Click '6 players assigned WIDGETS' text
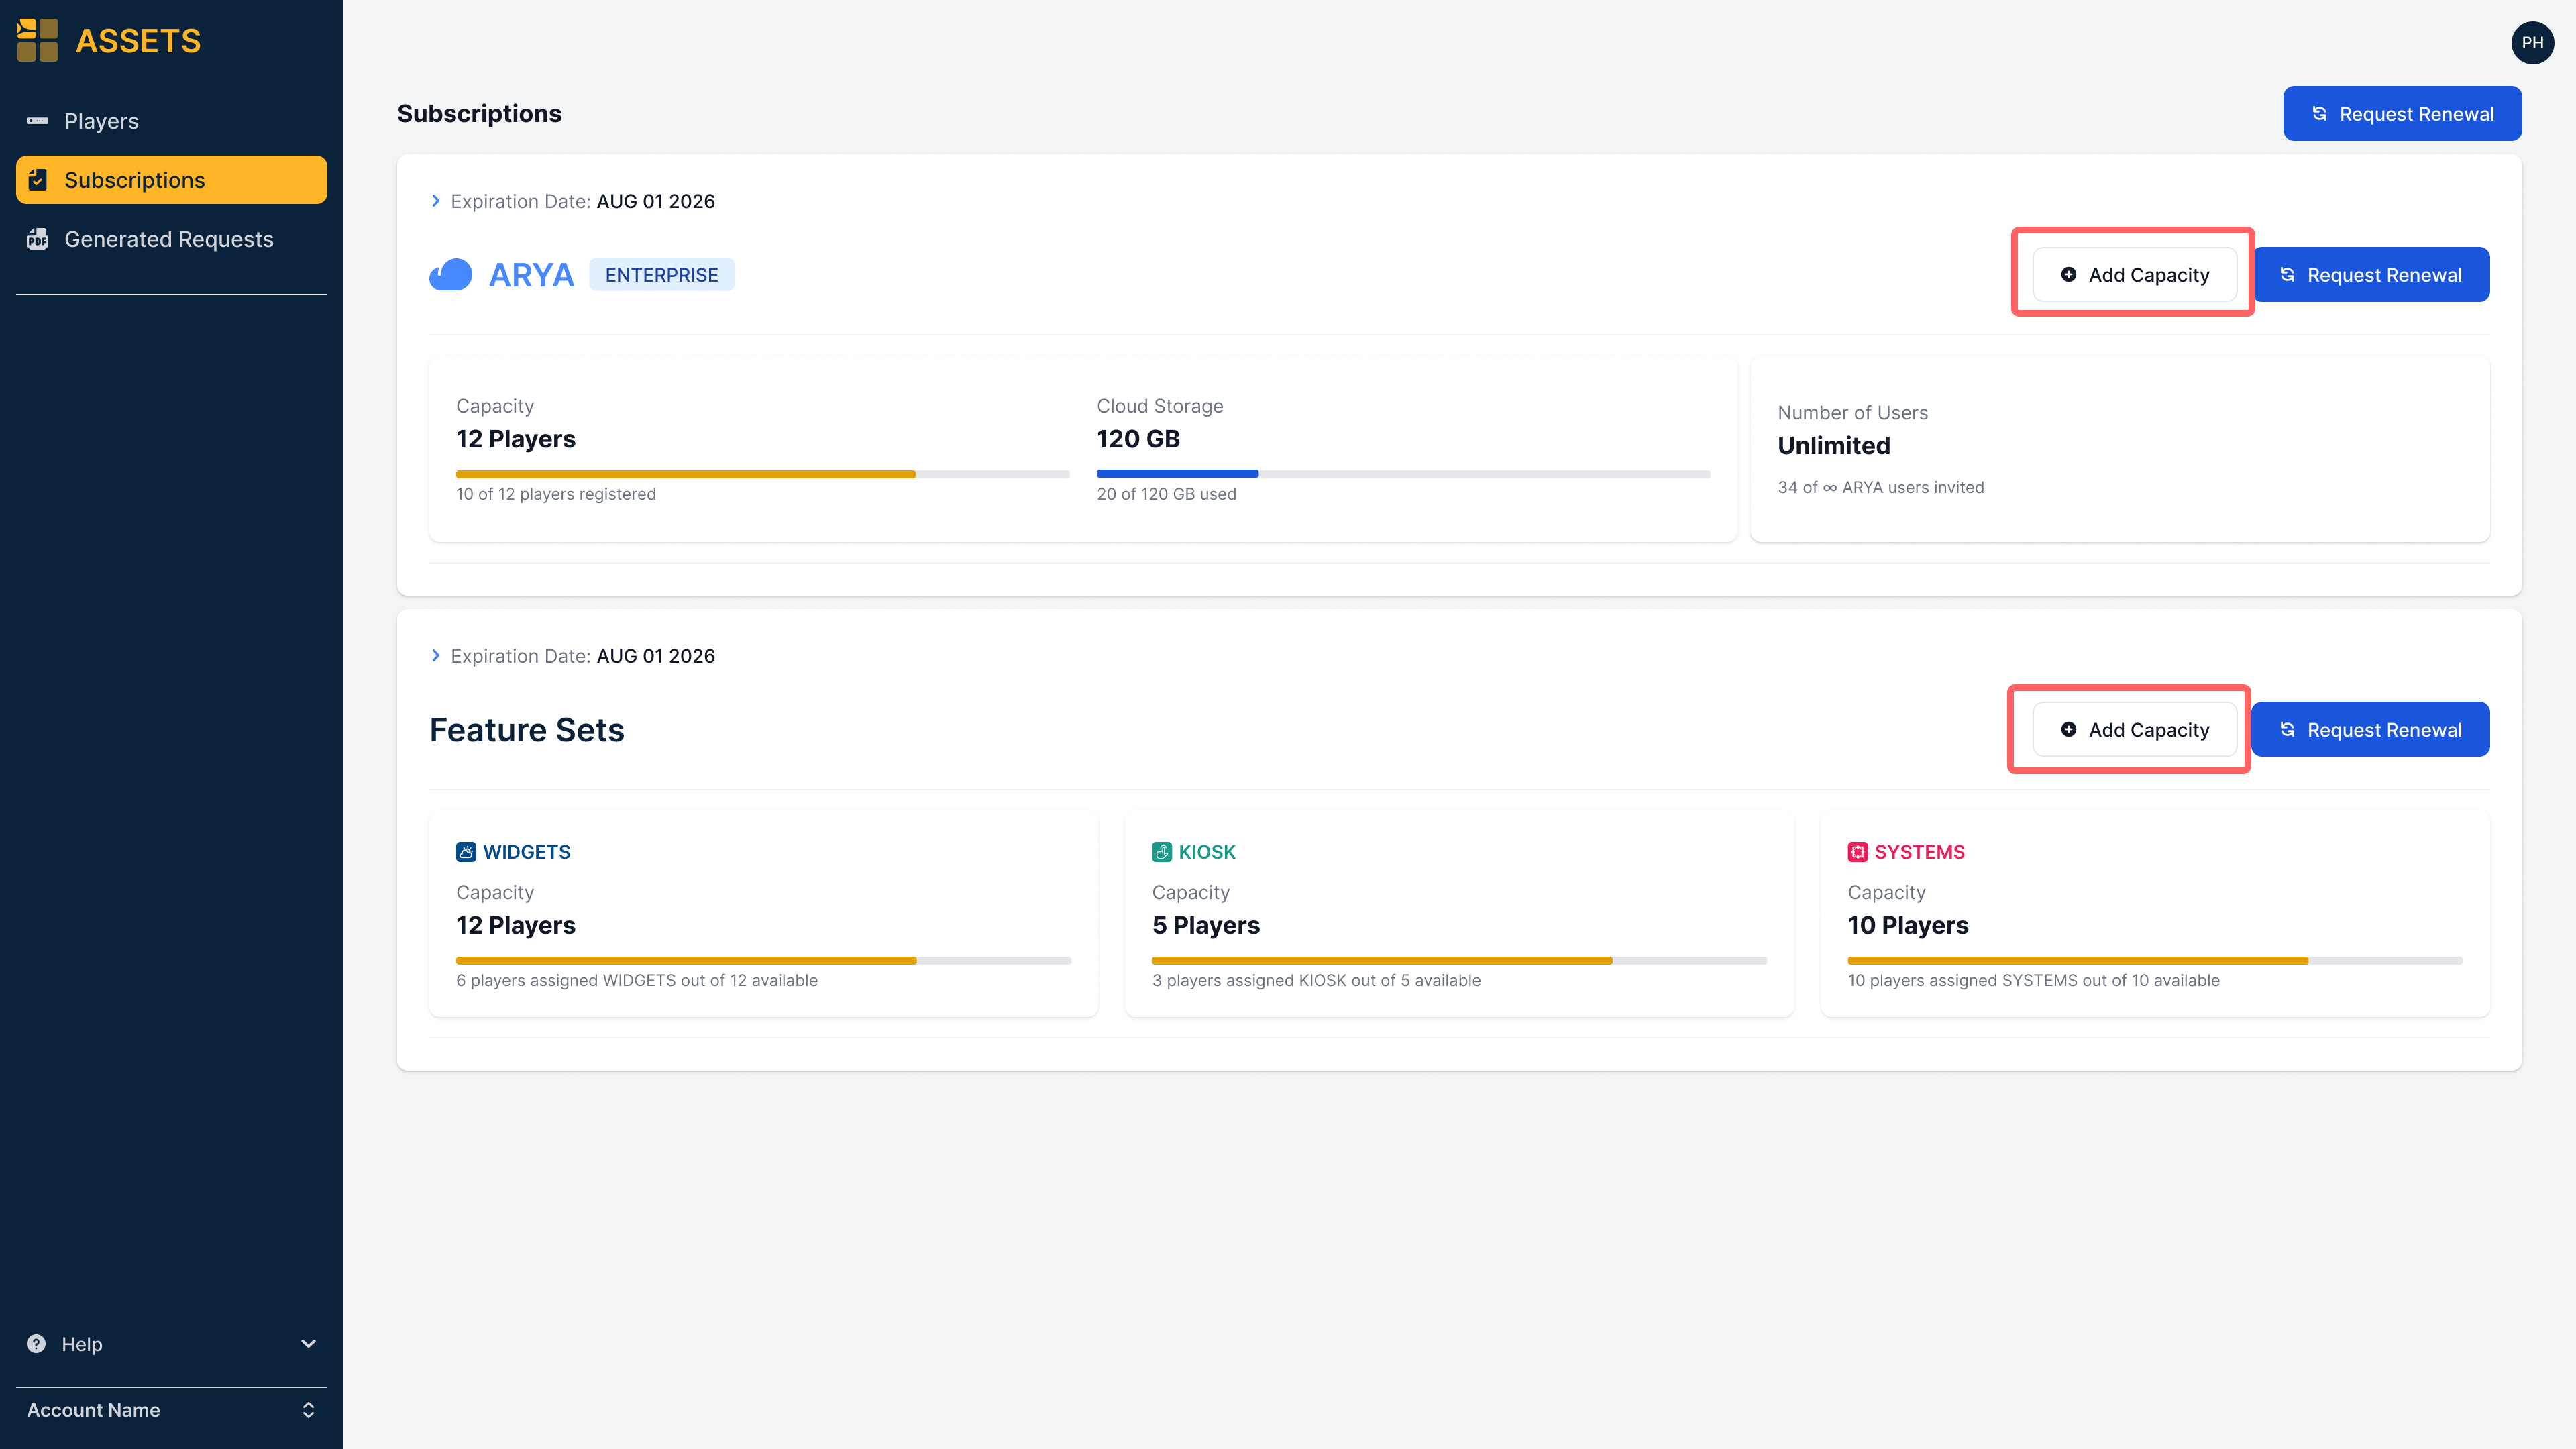The height and width of the screenshot is (1449, 2576). [636, 980]
